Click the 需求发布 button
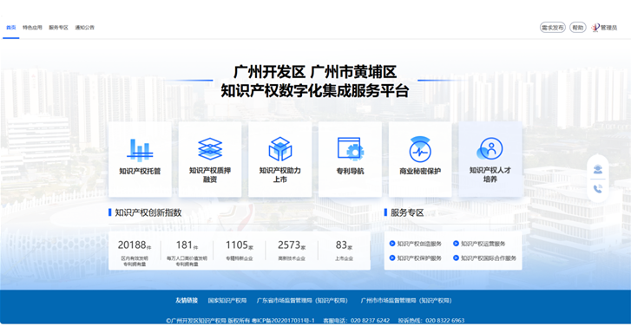 click(x=553, y=28)
